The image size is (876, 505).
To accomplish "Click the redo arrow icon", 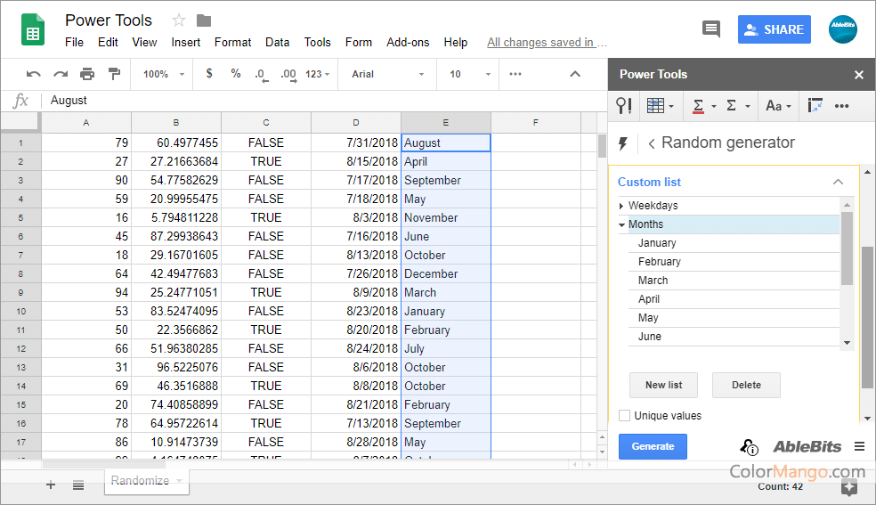I will click(x=61, y=74).
